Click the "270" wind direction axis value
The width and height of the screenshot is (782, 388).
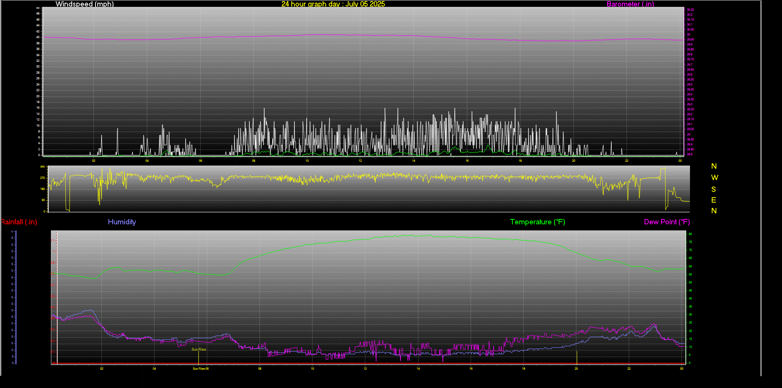(x=43, y=178)
